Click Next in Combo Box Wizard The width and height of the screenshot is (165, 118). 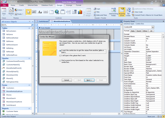89,80
